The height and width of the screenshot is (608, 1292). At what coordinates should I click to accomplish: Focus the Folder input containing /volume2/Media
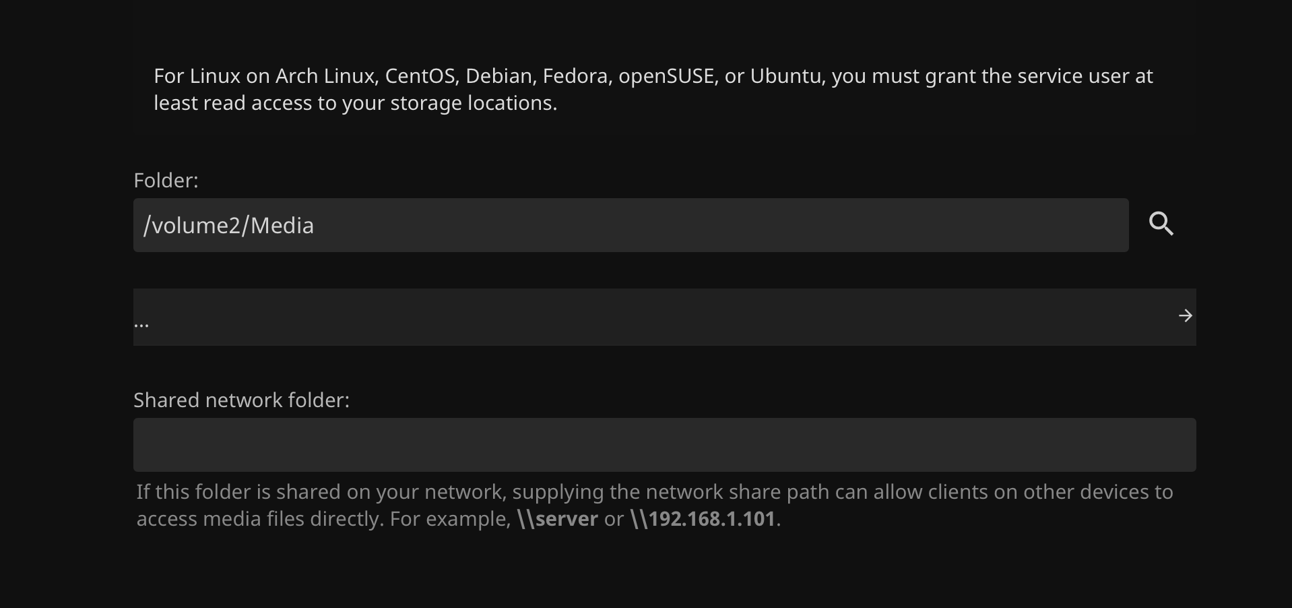[x=630, y=225]
